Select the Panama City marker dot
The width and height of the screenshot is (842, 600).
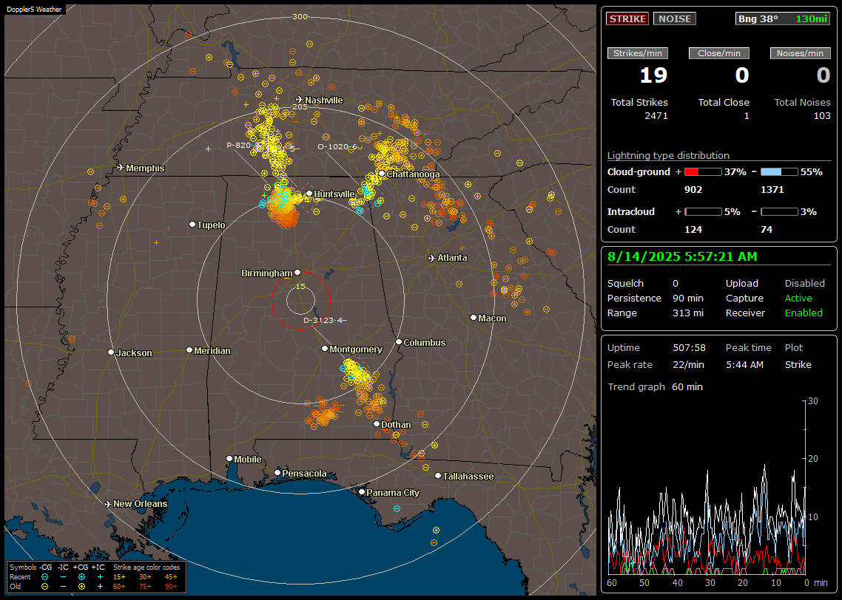(x=362, y=491)
